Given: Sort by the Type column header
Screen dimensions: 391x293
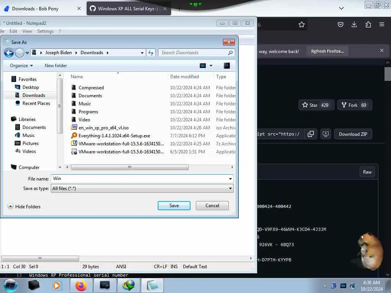Looking at the screenshot, I should tap(221, 76).
